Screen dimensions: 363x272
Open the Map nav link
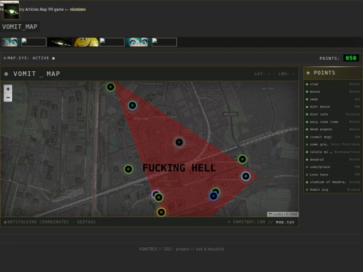click(x=43, y=9)
